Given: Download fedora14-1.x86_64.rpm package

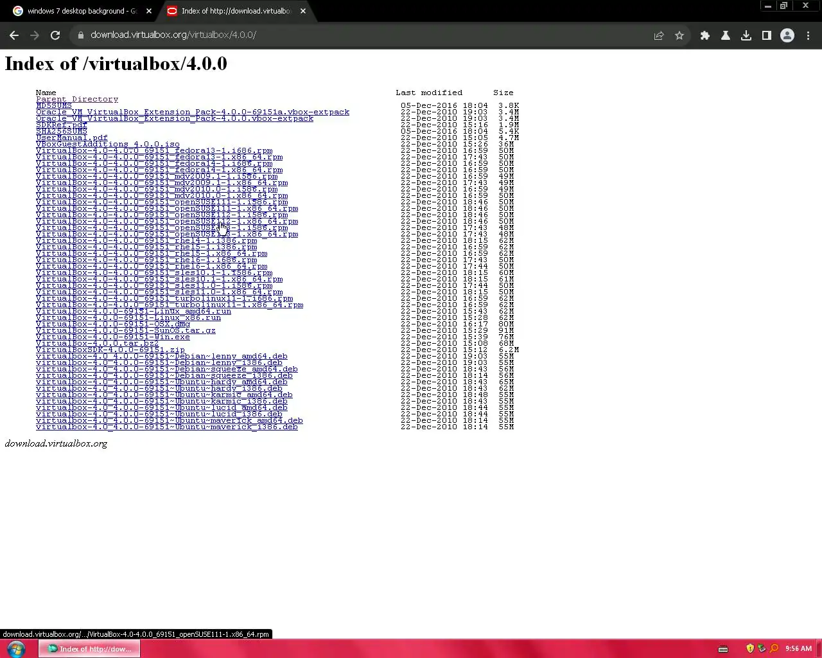Looking at the screenshot, I should coord(159,170).
